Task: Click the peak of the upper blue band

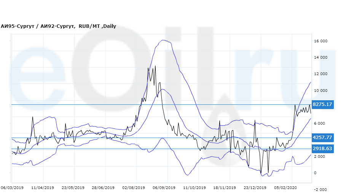Action: coord(163,40)
